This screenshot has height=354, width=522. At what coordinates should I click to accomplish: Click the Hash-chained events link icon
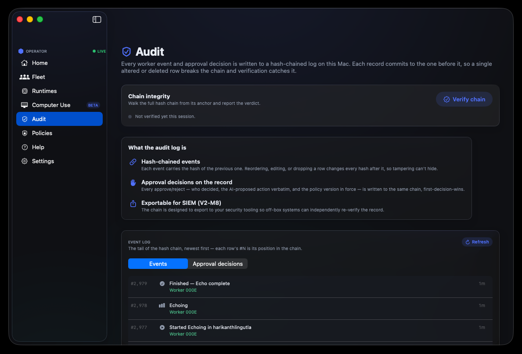[x=133, y=162]
